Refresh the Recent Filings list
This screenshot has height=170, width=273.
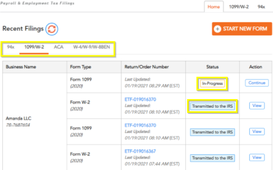52,29
